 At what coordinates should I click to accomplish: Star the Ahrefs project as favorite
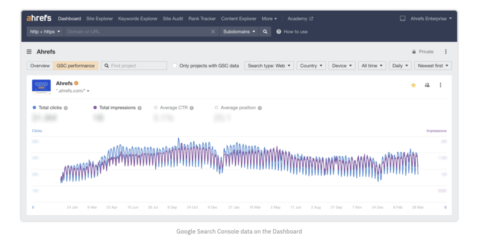(414, 85)
